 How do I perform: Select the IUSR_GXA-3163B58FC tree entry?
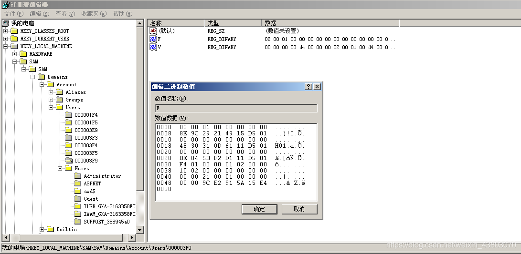(110, 206)
